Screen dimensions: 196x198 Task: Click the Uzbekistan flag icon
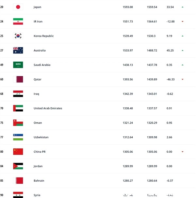coord(18,137)
